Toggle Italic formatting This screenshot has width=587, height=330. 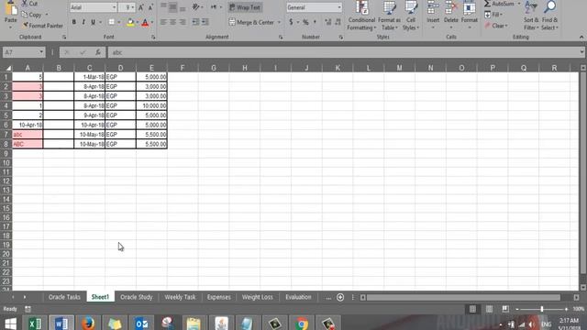click(x=83, y=22)
